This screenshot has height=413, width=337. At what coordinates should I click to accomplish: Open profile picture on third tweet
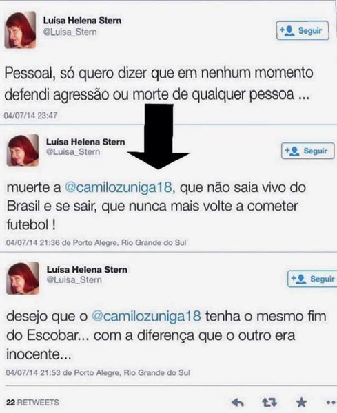23,278
